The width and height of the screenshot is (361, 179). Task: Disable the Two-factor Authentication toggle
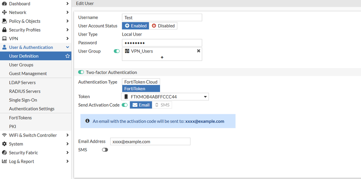(x=81, y=72)
